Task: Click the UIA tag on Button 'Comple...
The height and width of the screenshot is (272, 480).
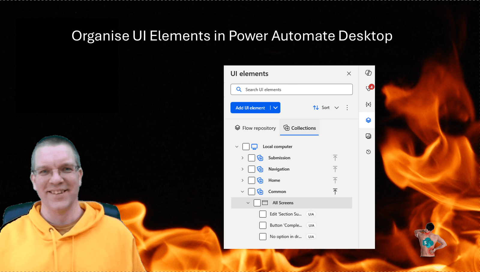Action: (311, 225)
